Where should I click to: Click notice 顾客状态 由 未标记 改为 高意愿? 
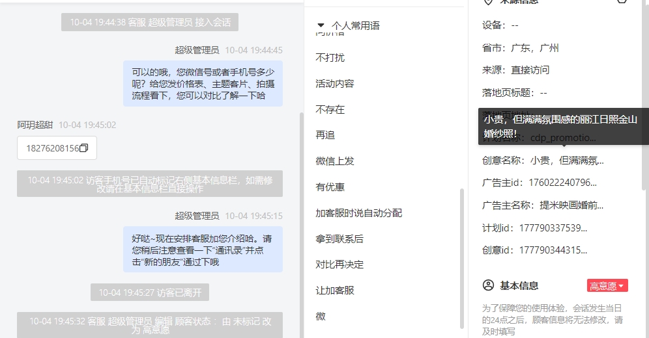[x=150, y=325]
